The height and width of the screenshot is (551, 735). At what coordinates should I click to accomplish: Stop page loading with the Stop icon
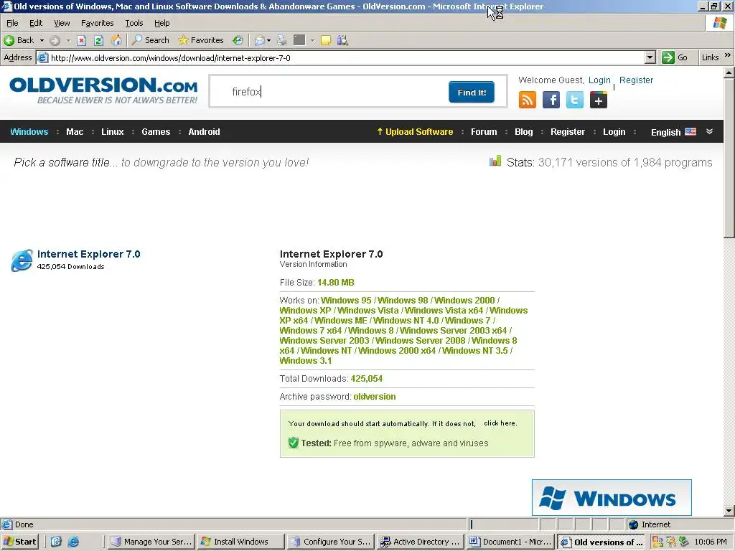click(x=81, y=40)
